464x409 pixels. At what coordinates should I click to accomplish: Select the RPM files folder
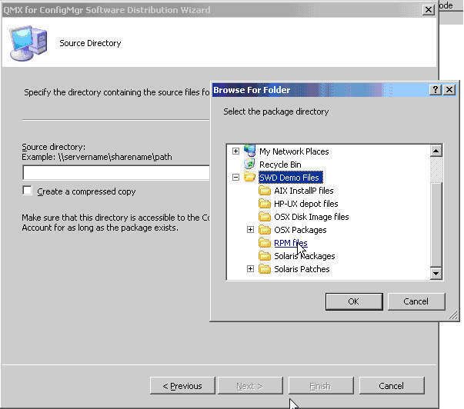pyautogui.click(x=291, y=243)
